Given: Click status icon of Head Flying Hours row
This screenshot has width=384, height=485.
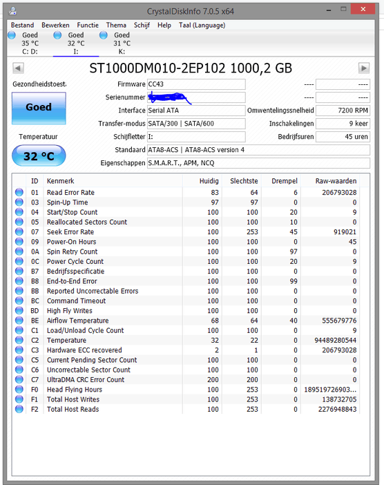Looking at the screenshot, I should click(x=19, y=390).
